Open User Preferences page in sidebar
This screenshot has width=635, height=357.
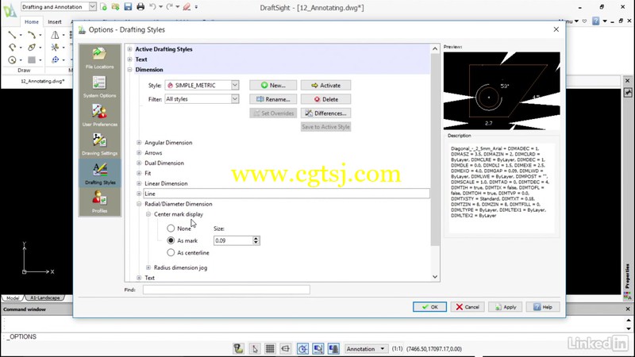click(x=99, y=115)
